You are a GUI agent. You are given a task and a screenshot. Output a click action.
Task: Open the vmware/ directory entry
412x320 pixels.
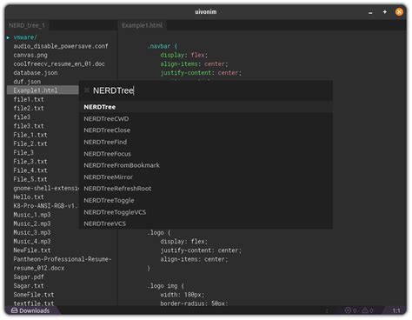(x=25, y=37)
